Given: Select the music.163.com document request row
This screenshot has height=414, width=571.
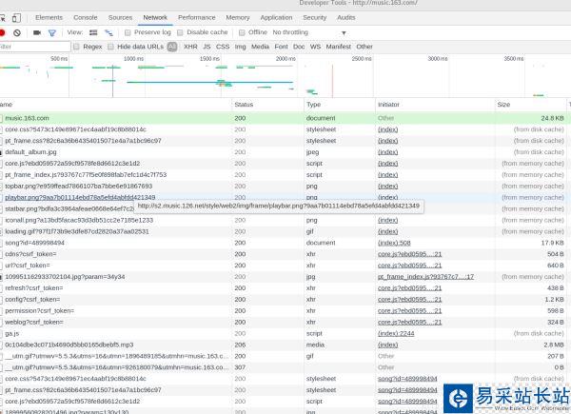Looking at the screenshot, I should [x=284, y=118].
